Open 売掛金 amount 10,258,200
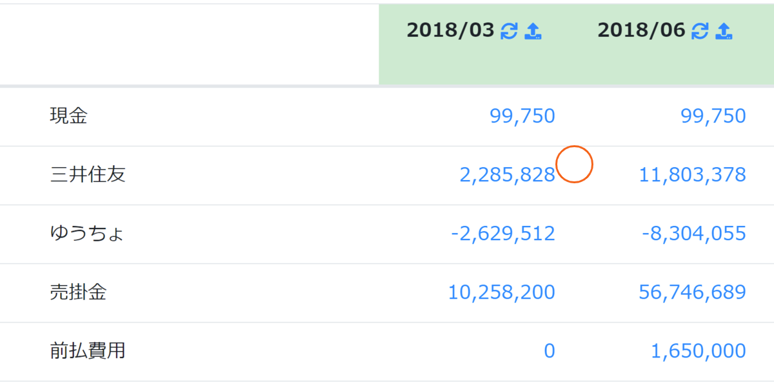This screenshot has height=384, width=774. click(x=502, y=292)
